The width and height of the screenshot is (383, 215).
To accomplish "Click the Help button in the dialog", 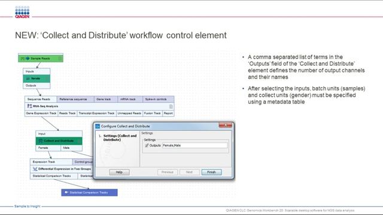I will click(x=120, y=172).
